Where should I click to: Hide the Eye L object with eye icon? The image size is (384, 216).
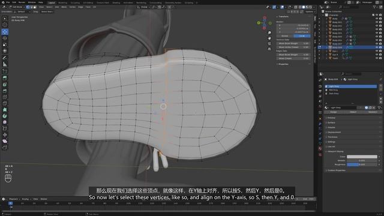point(377,51)
